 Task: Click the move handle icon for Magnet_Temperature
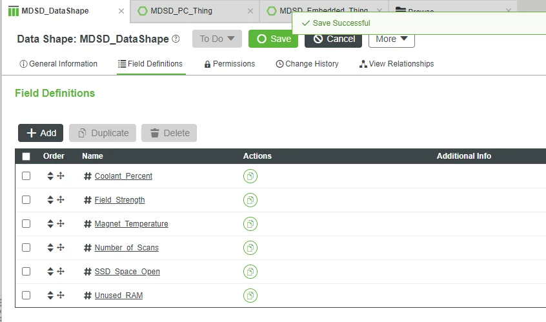pyautogui.click(x=61, y=223)
